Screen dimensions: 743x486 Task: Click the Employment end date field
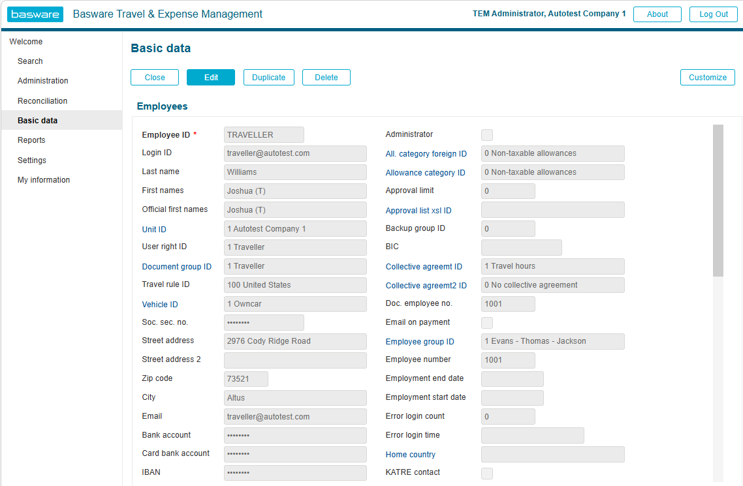coord(513,379)
